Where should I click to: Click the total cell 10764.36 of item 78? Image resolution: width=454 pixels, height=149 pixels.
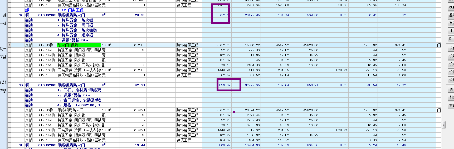pos(252,145)
